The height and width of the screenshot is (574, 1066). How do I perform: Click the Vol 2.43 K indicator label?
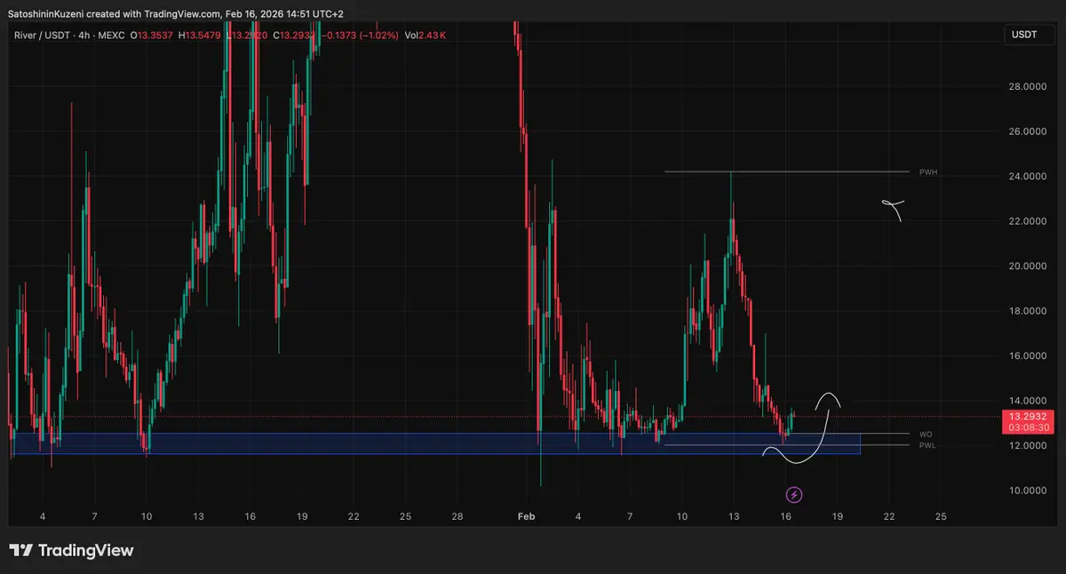click(x=425, y=35)
